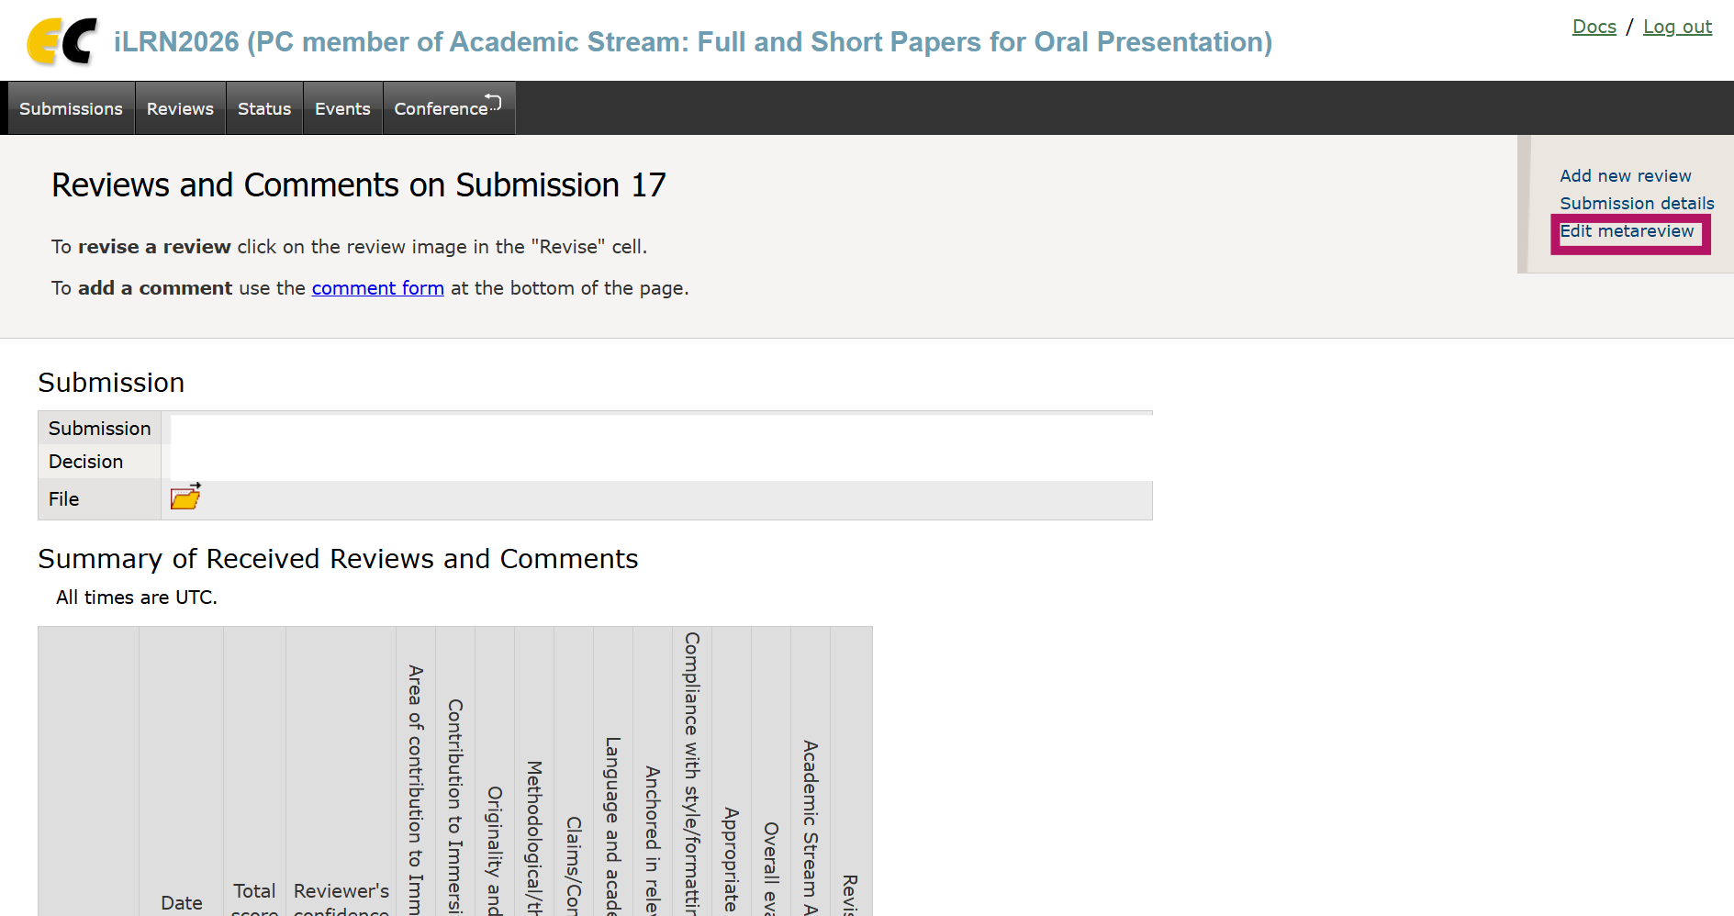Click Edit metareview link
Screen dimensions: 1734x916
[x=1627, y=231]
